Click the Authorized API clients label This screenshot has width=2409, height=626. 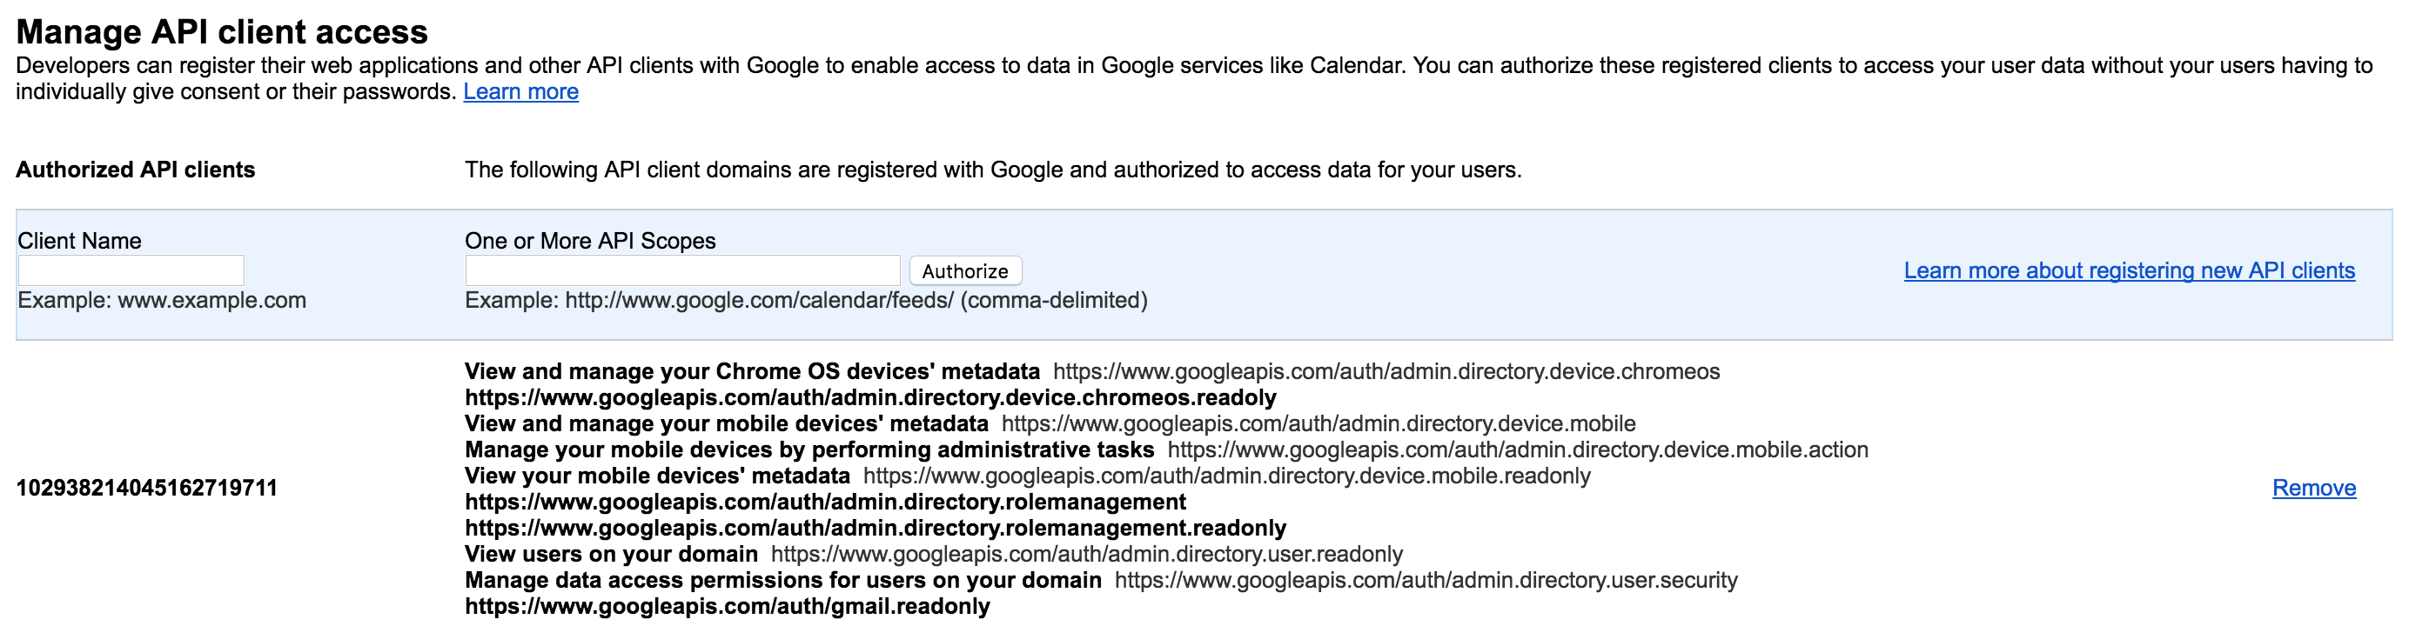pos(136,170)
